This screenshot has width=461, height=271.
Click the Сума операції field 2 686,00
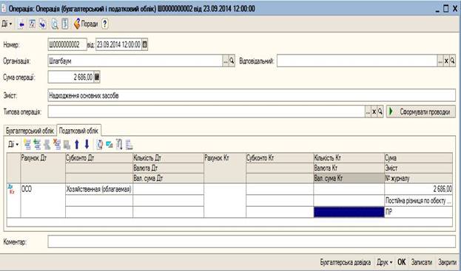(x=70, y=77)
